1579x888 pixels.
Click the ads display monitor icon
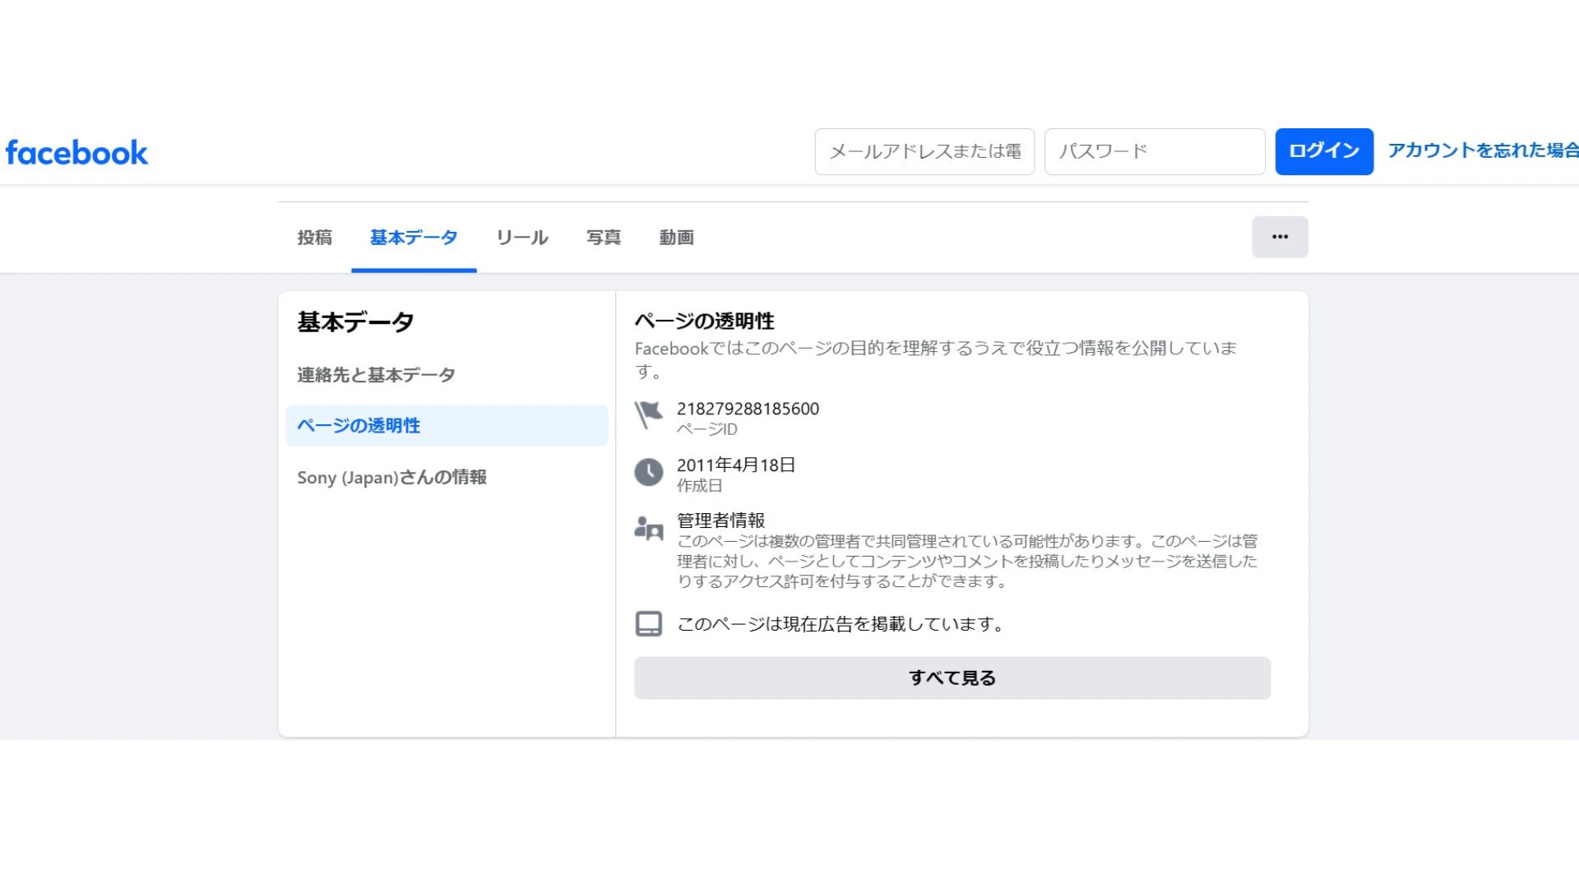[648, 623]
